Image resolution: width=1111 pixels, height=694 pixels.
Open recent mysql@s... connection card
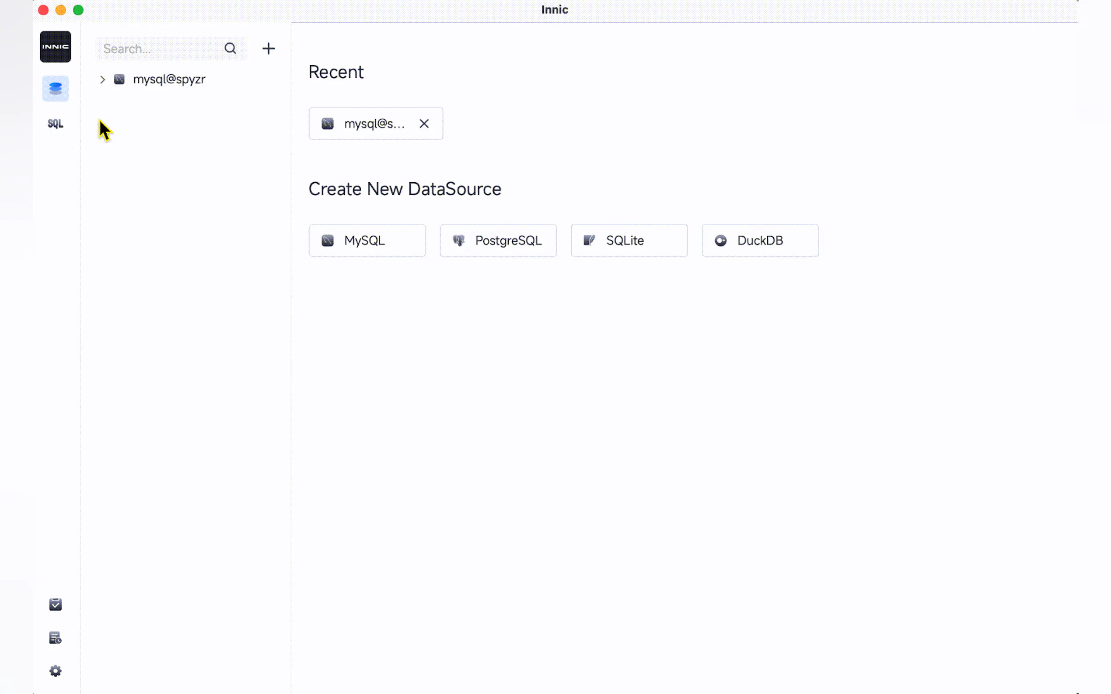367,124
